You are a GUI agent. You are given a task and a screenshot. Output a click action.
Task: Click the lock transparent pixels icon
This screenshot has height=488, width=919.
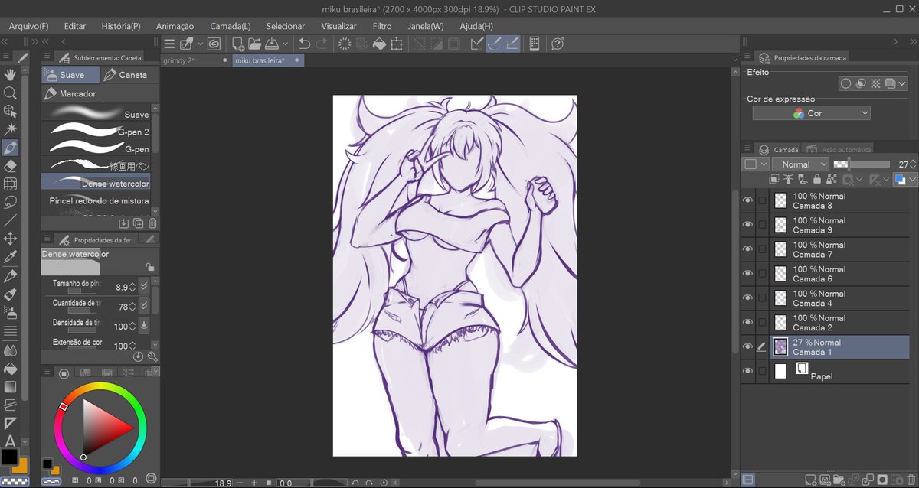[x=831, y=180]
